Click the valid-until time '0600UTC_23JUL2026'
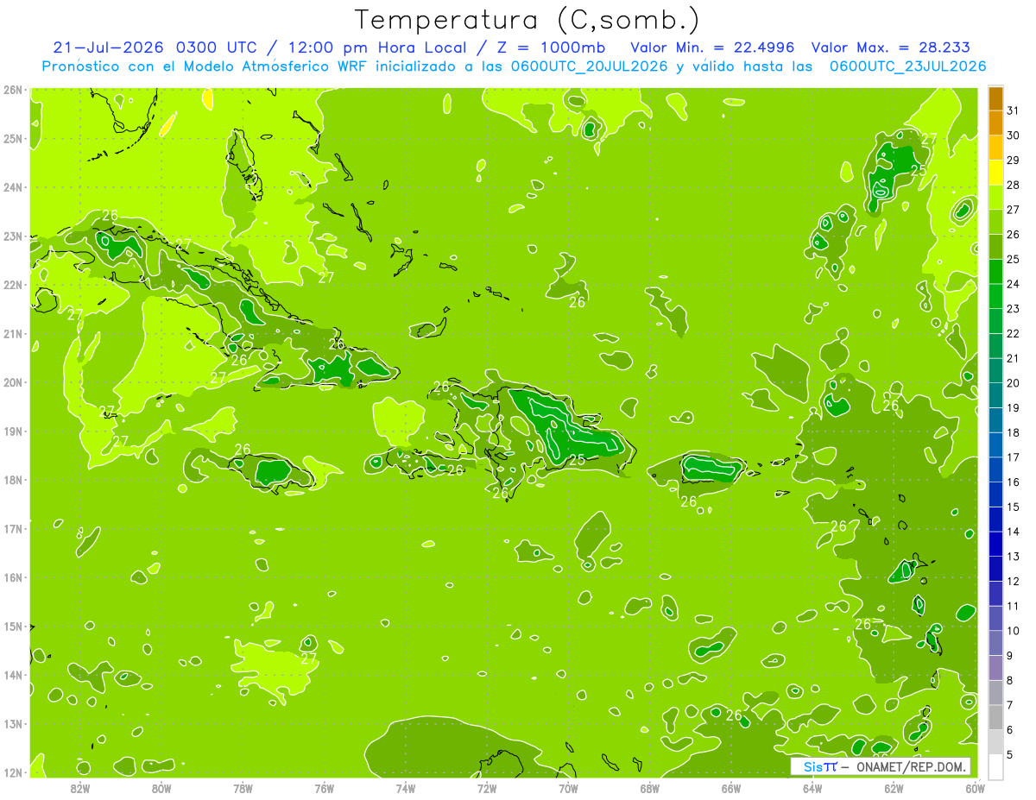Image resolution: width=1036 pixels, height=800 pixels. [908, 66]
